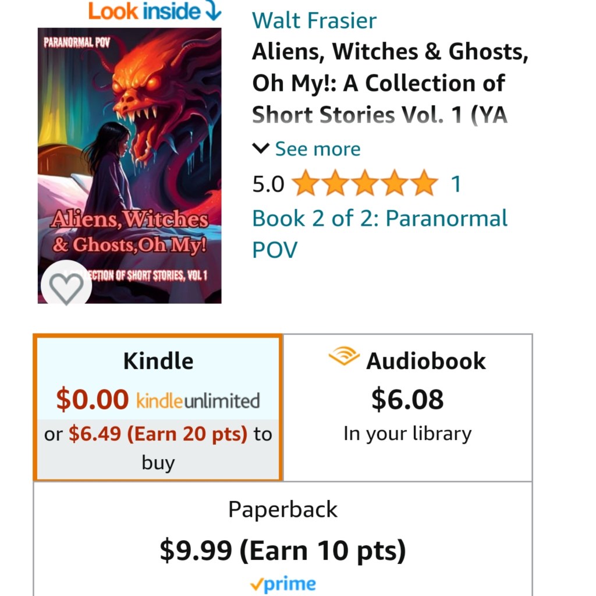Screen dimensions: 596x596
Task: Click the $6.49 buy price
Action: click(158, 434)
